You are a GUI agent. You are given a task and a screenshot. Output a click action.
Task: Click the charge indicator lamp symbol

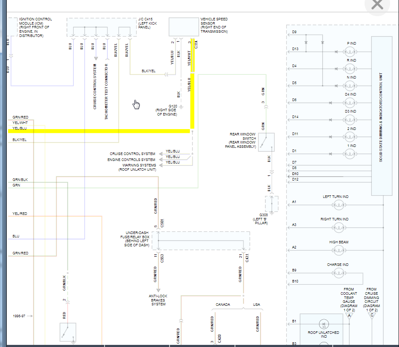pyautogui.click(x=339, y=273)
